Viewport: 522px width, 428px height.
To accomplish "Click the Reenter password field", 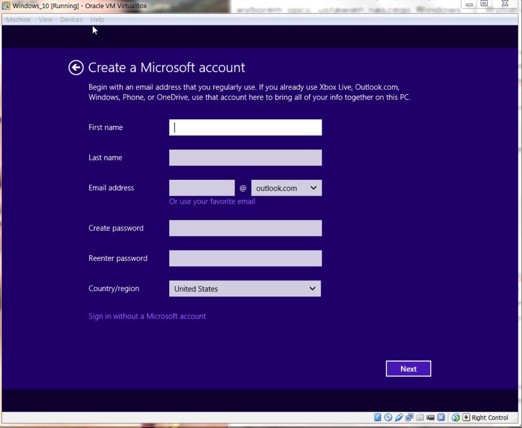I will coord(245,258).
